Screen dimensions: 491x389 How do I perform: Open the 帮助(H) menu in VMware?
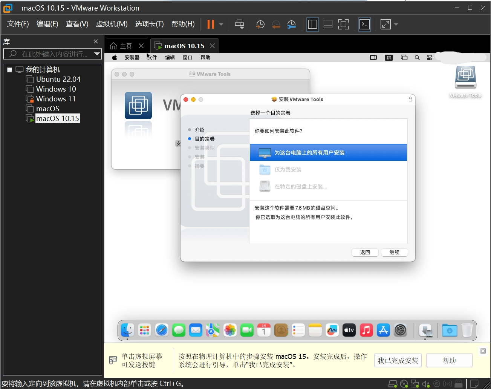click(183, 24)
